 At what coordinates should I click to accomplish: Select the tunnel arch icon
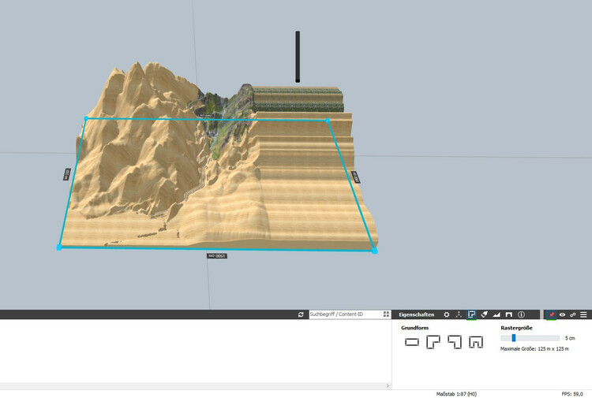(509, 314)
